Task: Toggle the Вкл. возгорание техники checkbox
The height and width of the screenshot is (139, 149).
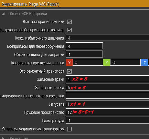Action: (x=69, y=22)
